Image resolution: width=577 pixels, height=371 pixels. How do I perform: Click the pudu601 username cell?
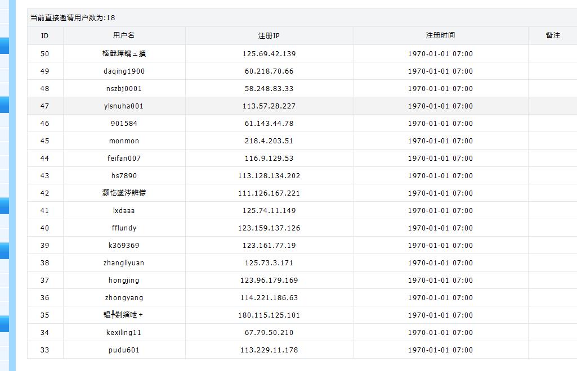pyautogui.click(x=124, y=350)
